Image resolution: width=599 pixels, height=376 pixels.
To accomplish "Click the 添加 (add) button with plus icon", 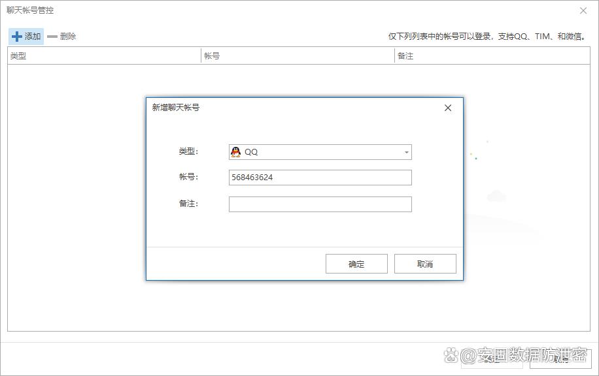I will [26, 36].
